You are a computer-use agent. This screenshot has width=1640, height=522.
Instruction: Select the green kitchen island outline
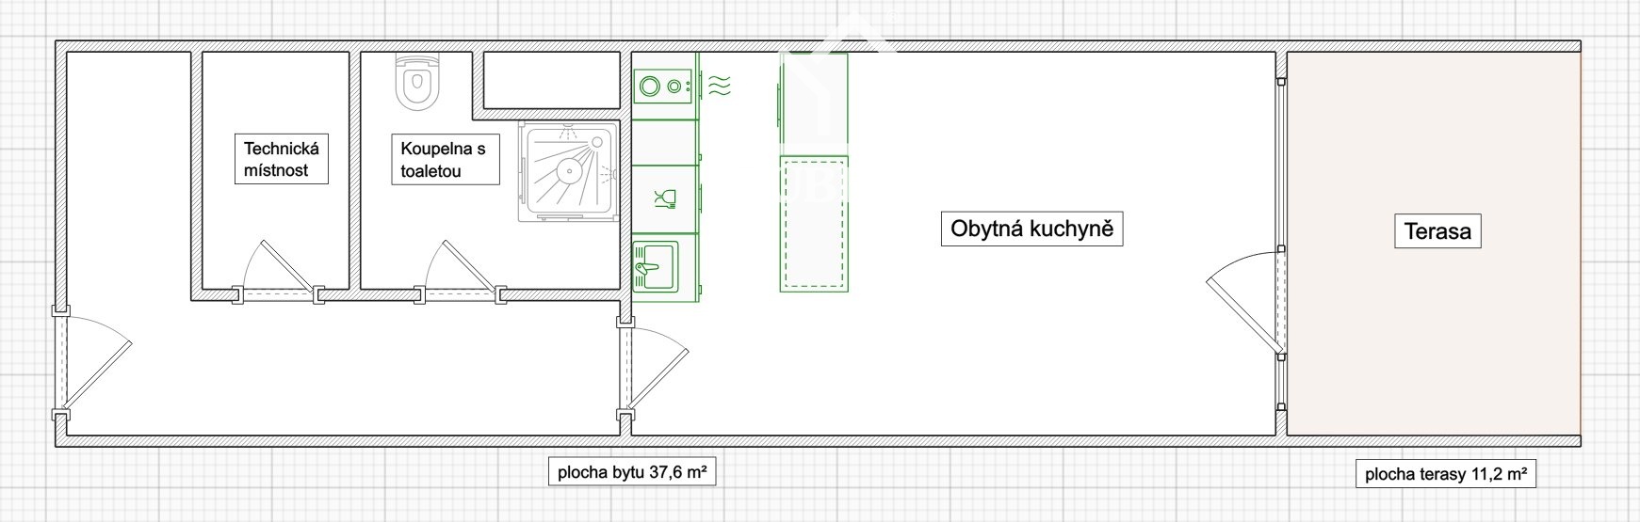coord(813,170)
